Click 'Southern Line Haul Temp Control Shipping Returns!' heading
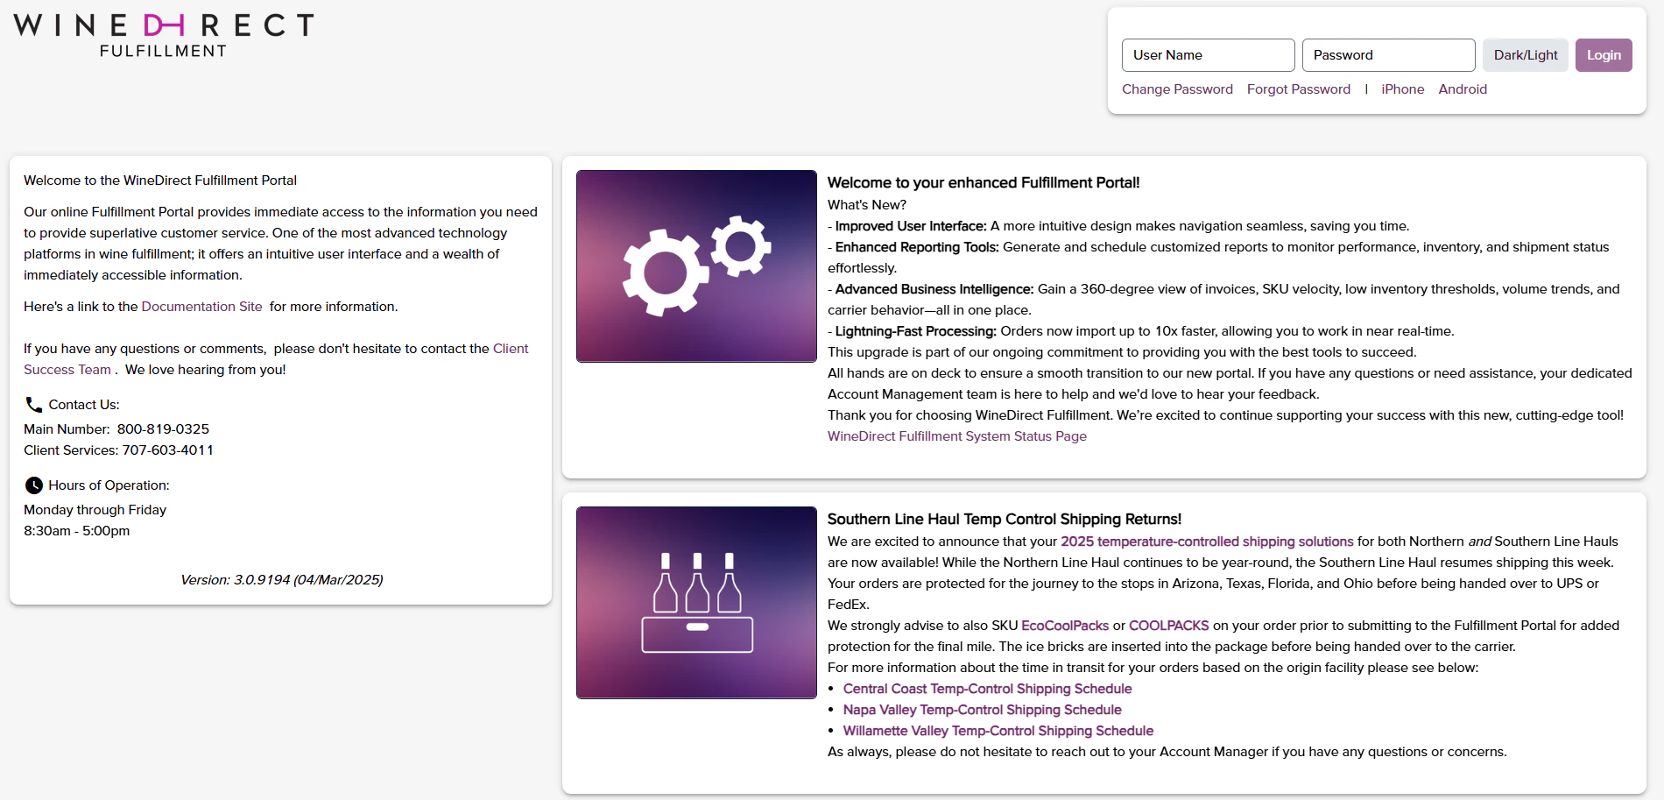The image size is (1664, 800). click(x=1005, y=519)
